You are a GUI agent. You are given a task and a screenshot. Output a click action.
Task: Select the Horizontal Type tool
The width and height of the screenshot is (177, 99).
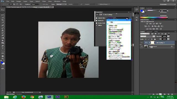[x=2, y=48]
